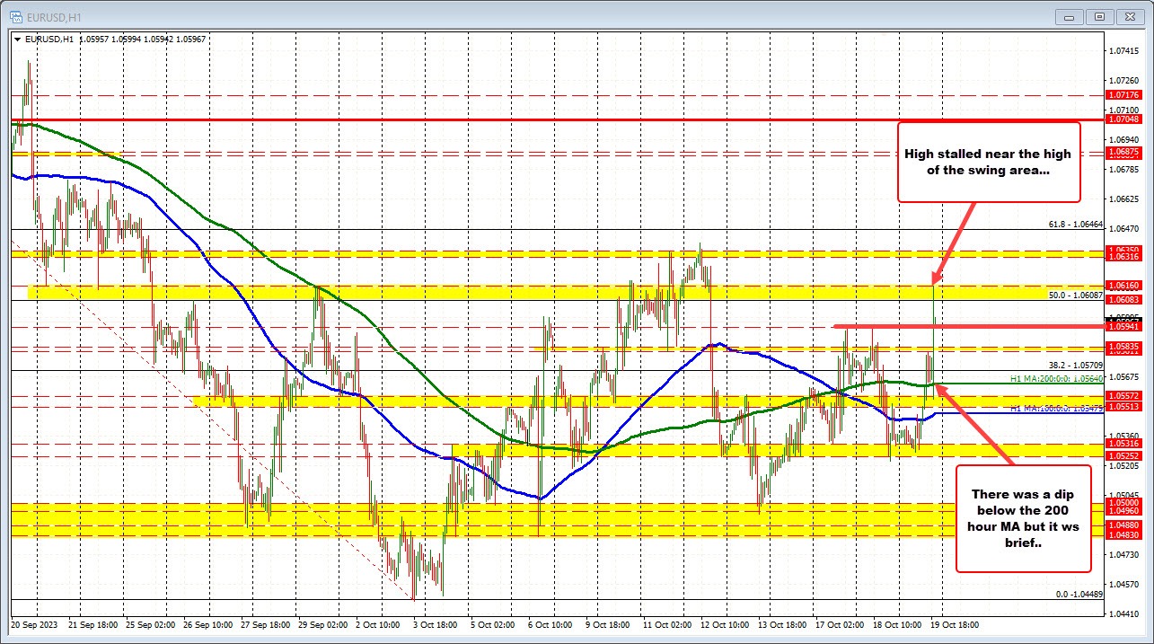Select the 1.05941 red price label
Screen dimensions: 1154x644
coord(1124,327)
